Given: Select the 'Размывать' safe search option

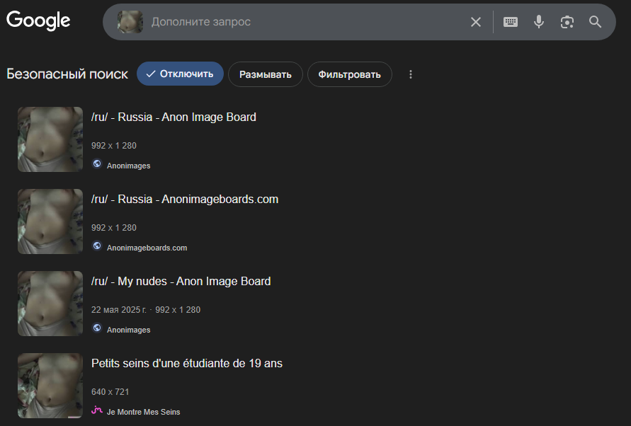Looking at the screenshot, I should tap(265, 74).
